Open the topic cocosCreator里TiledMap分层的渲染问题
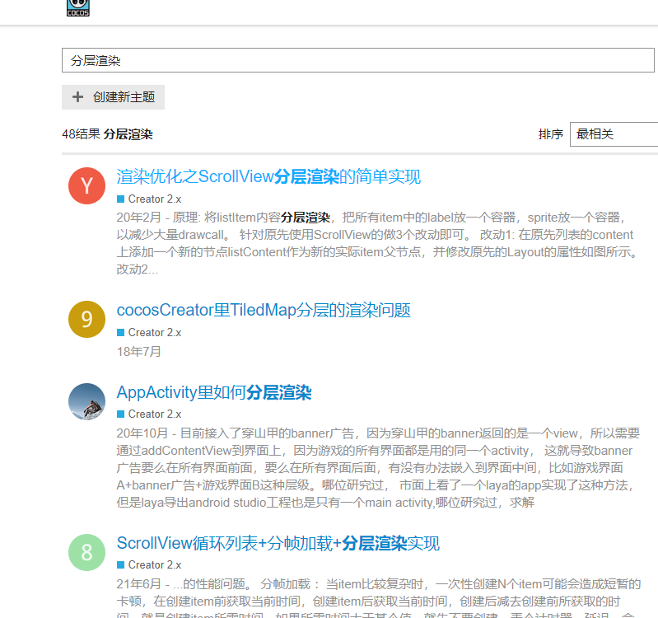 click(264, 311)
